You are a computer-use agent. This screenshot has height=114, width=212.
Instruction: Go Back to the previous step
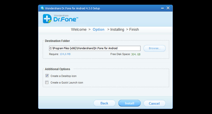pos(104,103)
